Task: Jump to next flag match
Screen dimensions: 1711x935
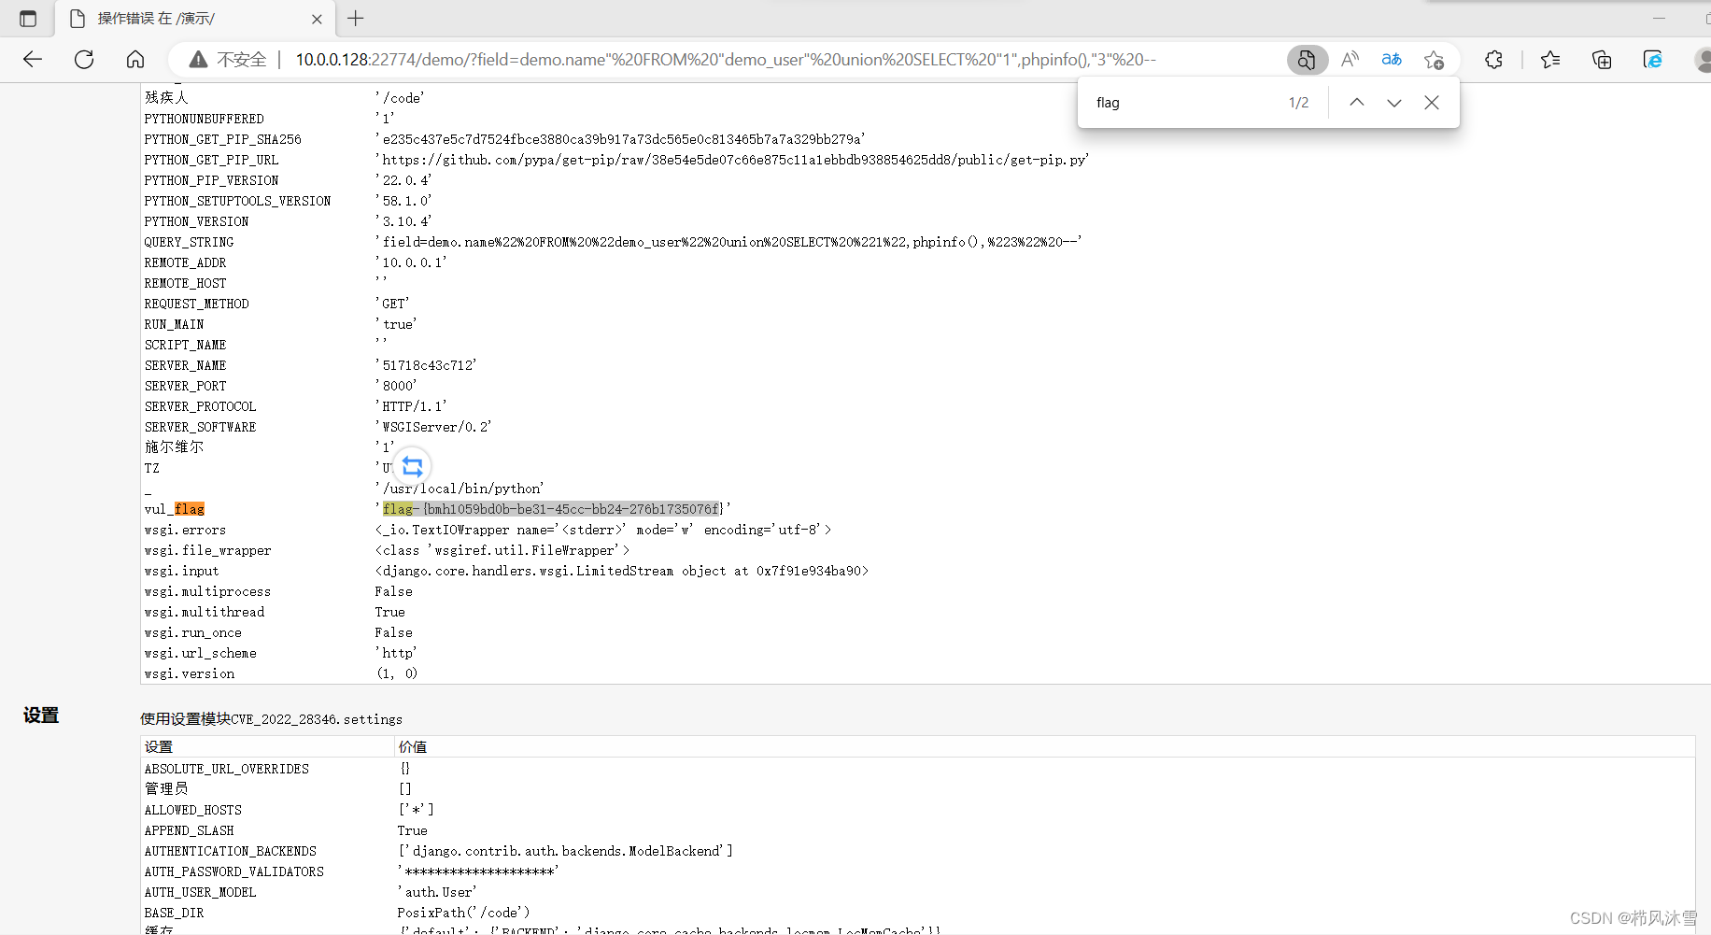Action: tap(1394, 103)
